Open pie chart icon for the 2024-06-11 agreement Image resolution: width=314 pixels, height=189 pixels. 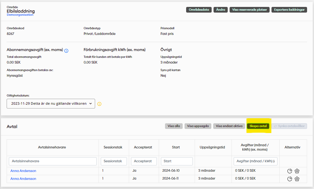[290, 179]
